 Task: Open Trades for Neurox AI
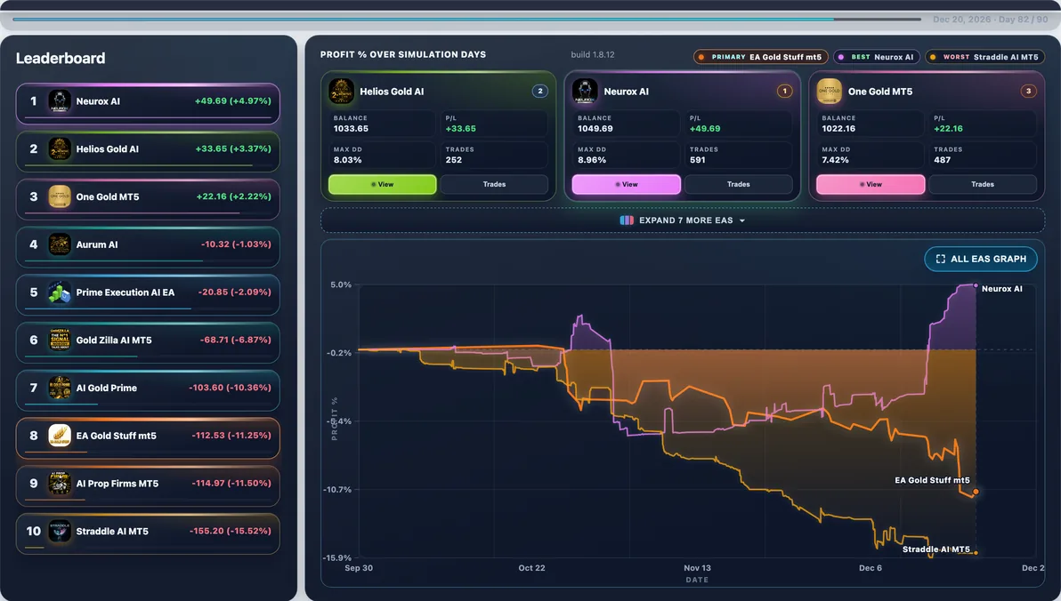click(738, 185)
